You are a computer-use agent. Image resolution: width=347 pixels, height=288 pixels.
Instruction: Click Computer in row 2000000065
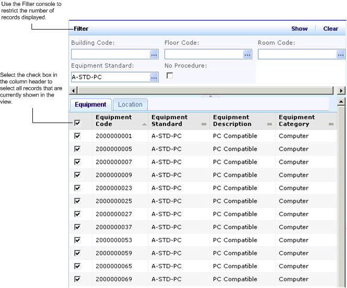coord(294,267)
